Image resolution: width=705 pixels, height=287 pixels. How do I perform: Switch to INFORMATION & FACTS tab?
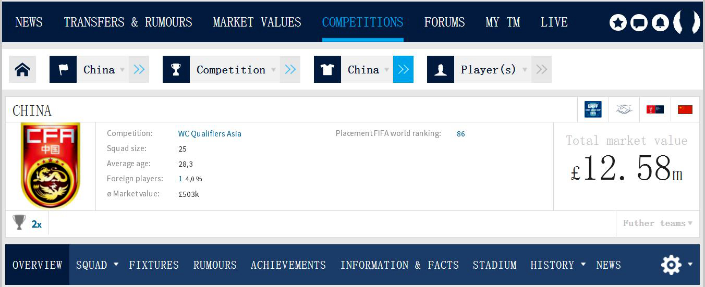[399, 265]
